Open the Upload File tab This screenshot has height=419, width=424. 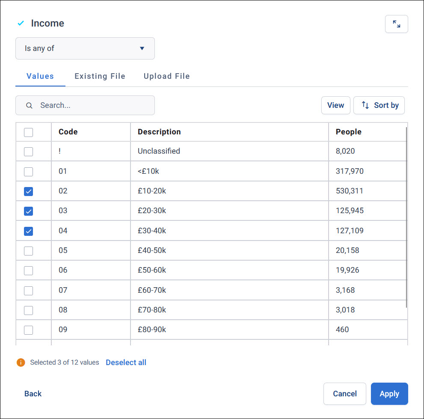click(x=166, y=76)
